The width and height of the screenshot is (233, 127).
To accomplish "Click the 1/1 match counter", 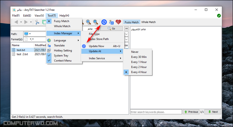I will click(x=202, y=112).
